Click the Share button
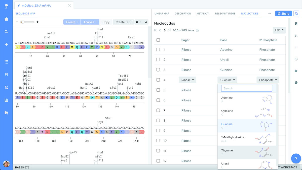Screen dimensions: 302x170 pos(283,13)
